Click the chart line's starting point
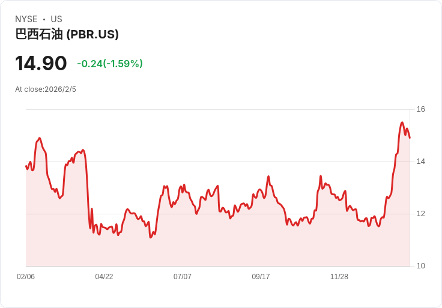 (x=26, y=166)
